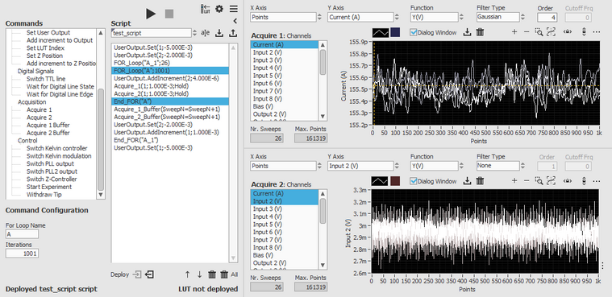Toggle Dialog Window checkbox for Acquire 2

point(414,181)
